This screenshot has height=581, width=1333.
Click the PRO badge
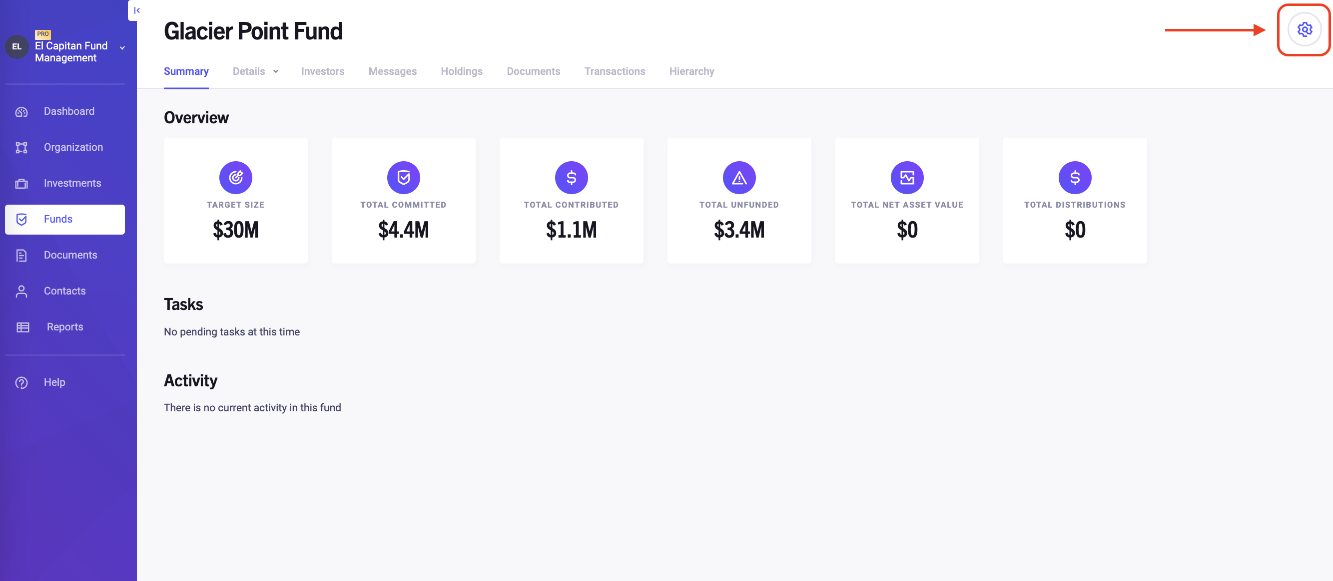tap(42, 33)
